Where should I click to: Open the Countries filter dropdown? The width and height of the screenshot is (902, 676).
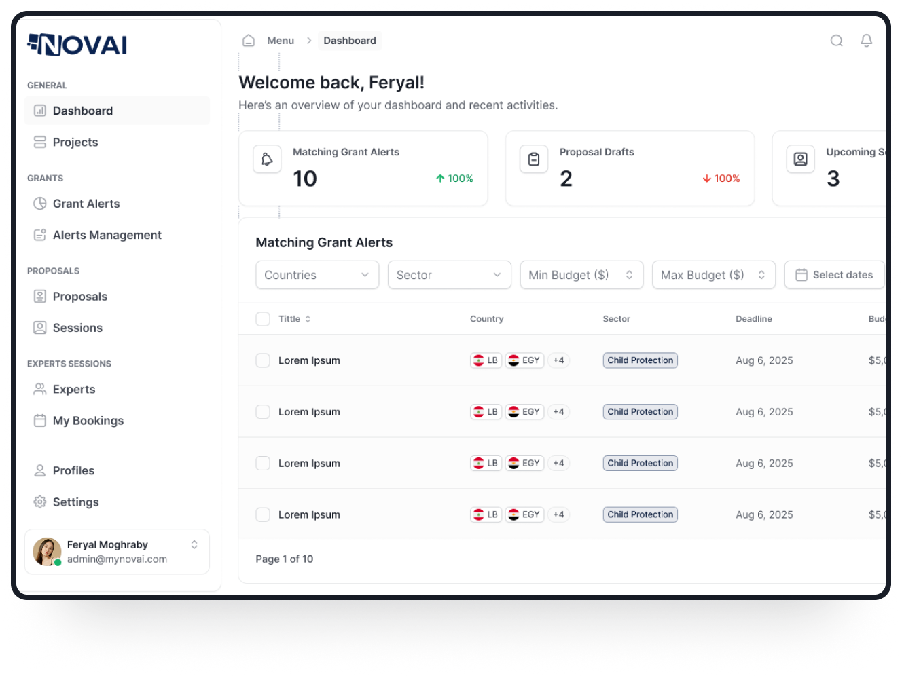click(x=317, y=275)
